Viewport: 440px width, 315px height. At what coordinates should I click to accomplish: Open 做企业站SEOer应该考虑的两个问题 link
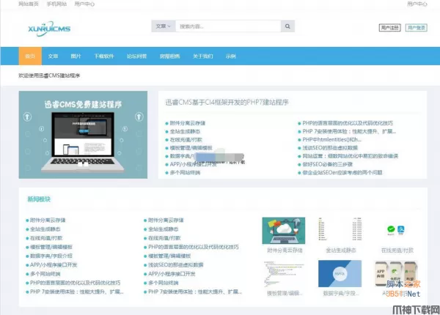[342, 172]
